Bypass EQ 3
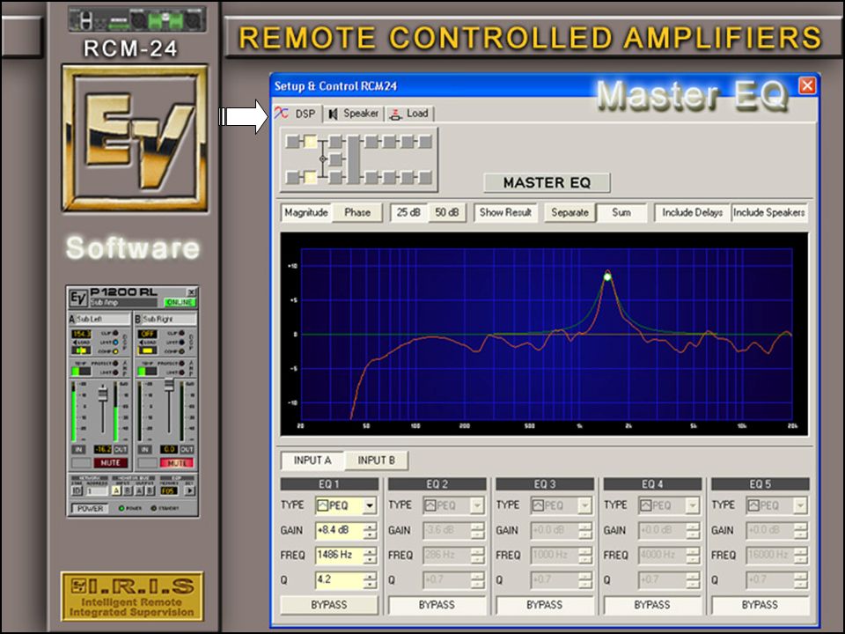The height and width of the screenshot is (634, 845). [544, 605]
